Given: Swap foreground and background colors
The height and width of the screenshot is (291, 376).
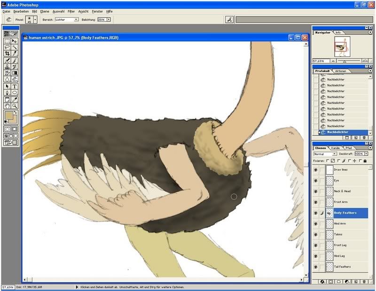Looking at the screenshot, I should [x=16, y=112].
